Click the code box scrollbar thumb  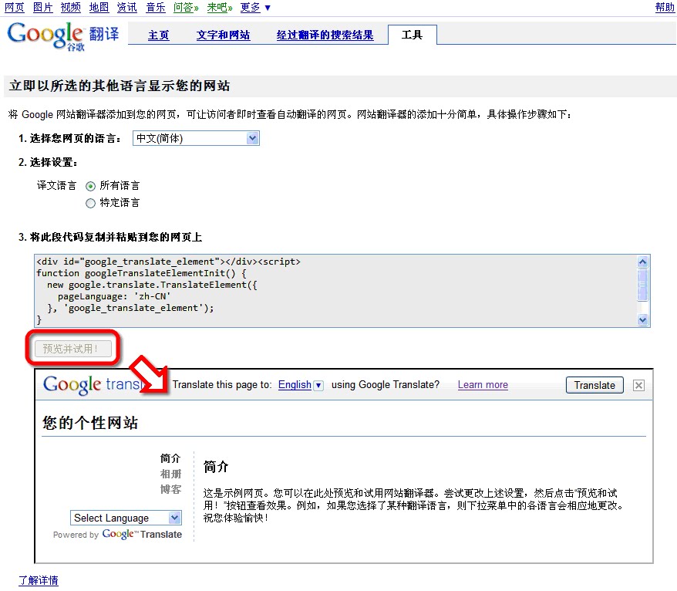coord(642,285)
